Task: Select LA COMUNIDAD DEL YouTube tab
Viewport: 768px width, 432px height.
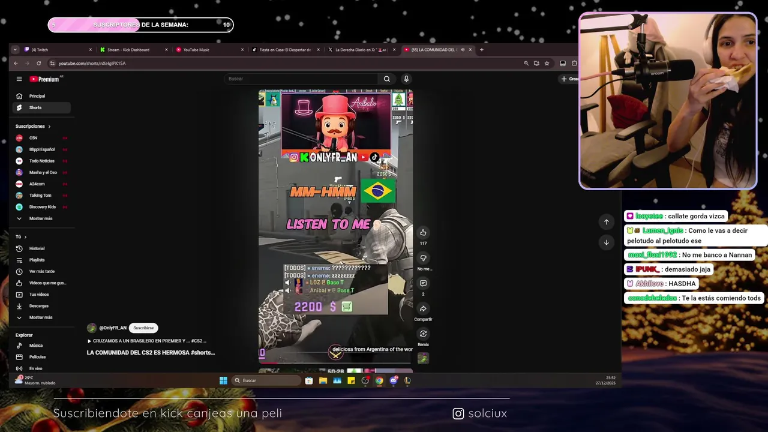Action: click(438, 50)
